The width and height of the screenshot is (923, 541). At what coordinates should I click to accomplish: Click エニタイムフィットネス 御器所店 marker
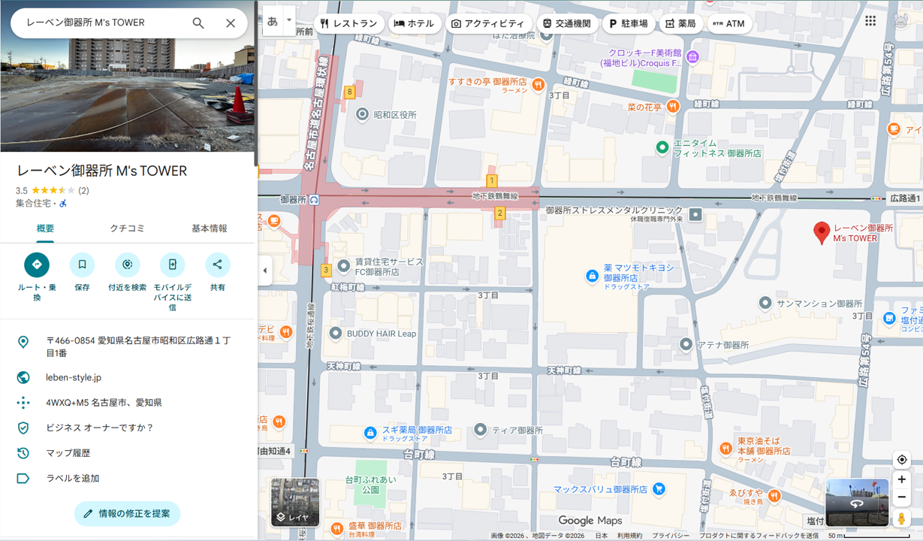point(662,147)
